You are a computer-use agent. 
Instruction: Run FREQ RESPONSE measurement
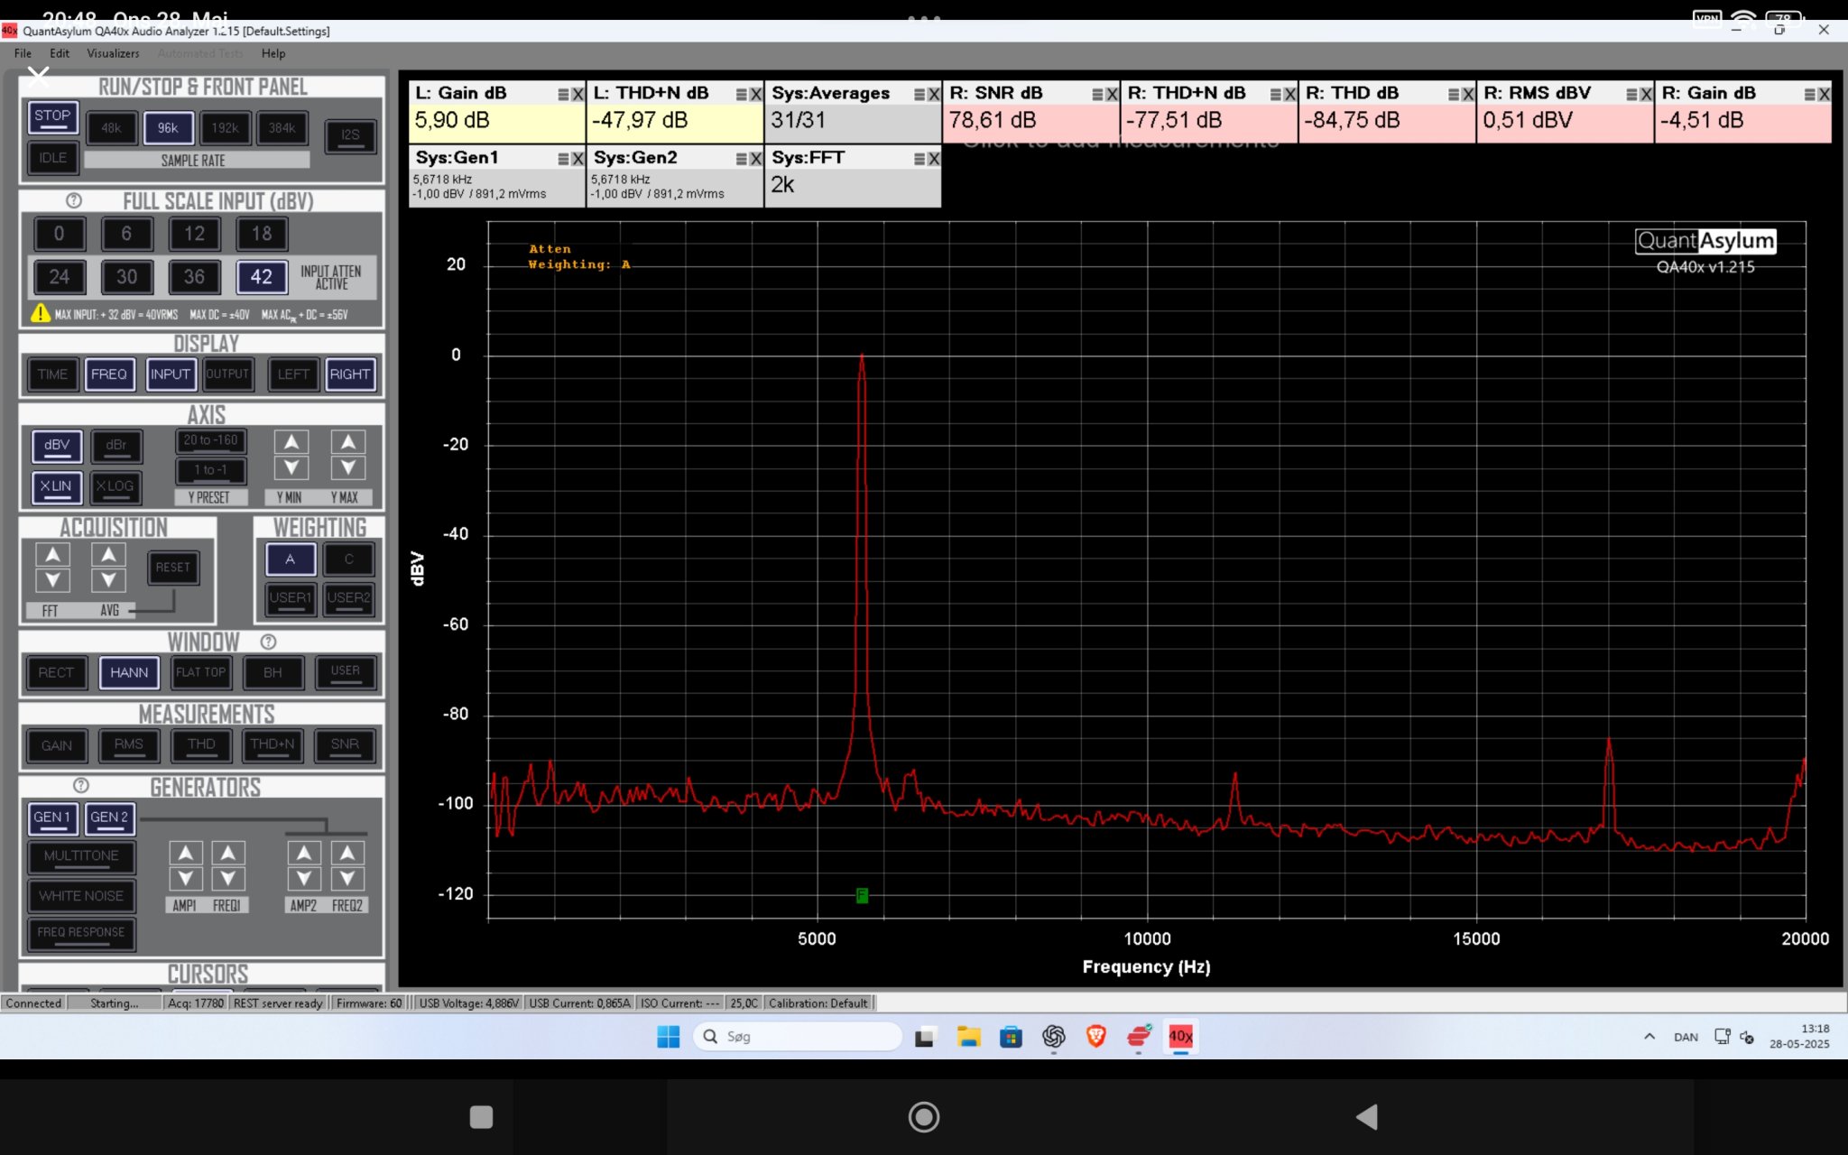(81, 933)
